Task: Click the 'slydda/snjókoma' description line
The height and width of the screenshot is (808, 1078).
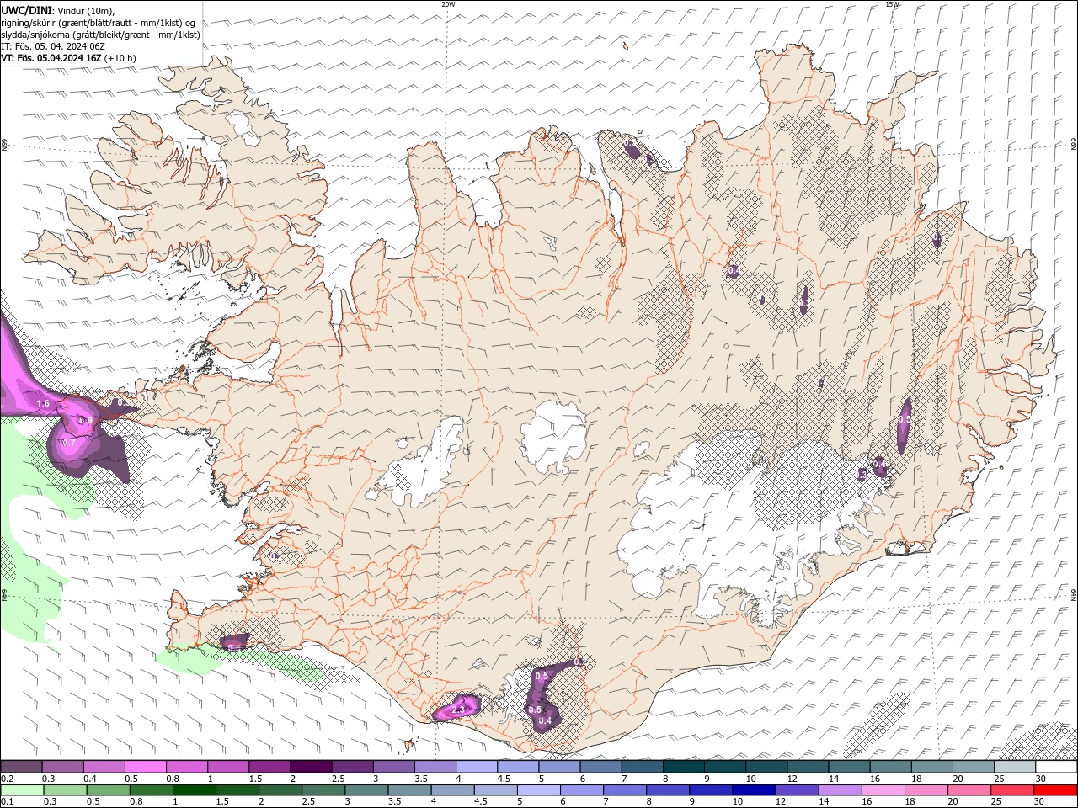Action: (x=101, y=35)
